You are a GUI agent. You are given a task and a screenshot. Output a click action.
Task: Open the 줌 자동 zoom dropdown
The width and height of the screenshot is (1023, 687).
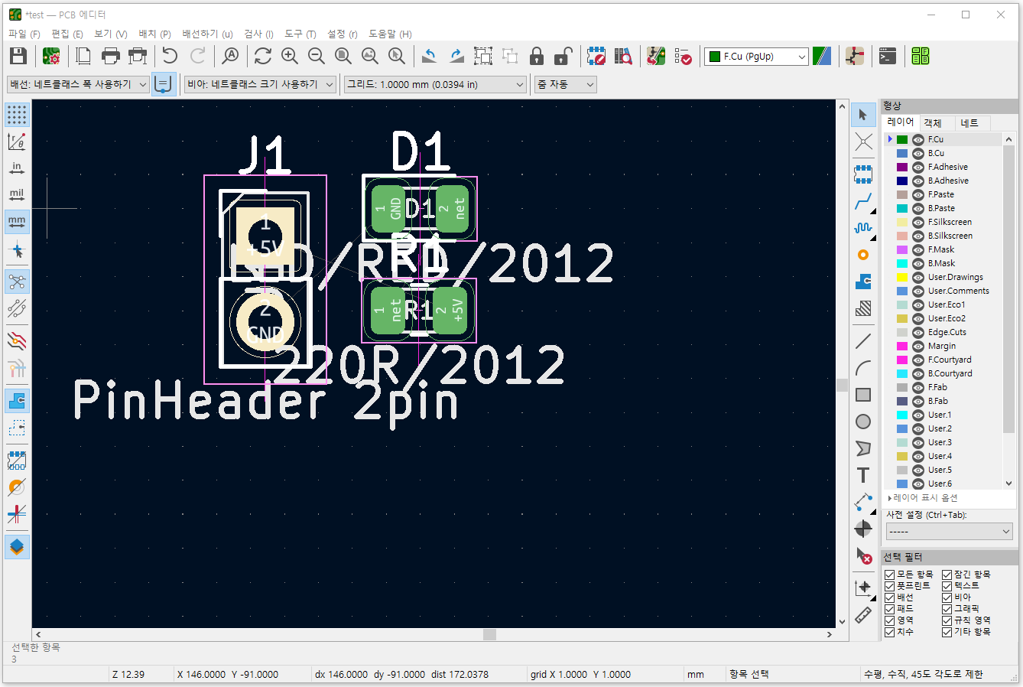[566, 84]
